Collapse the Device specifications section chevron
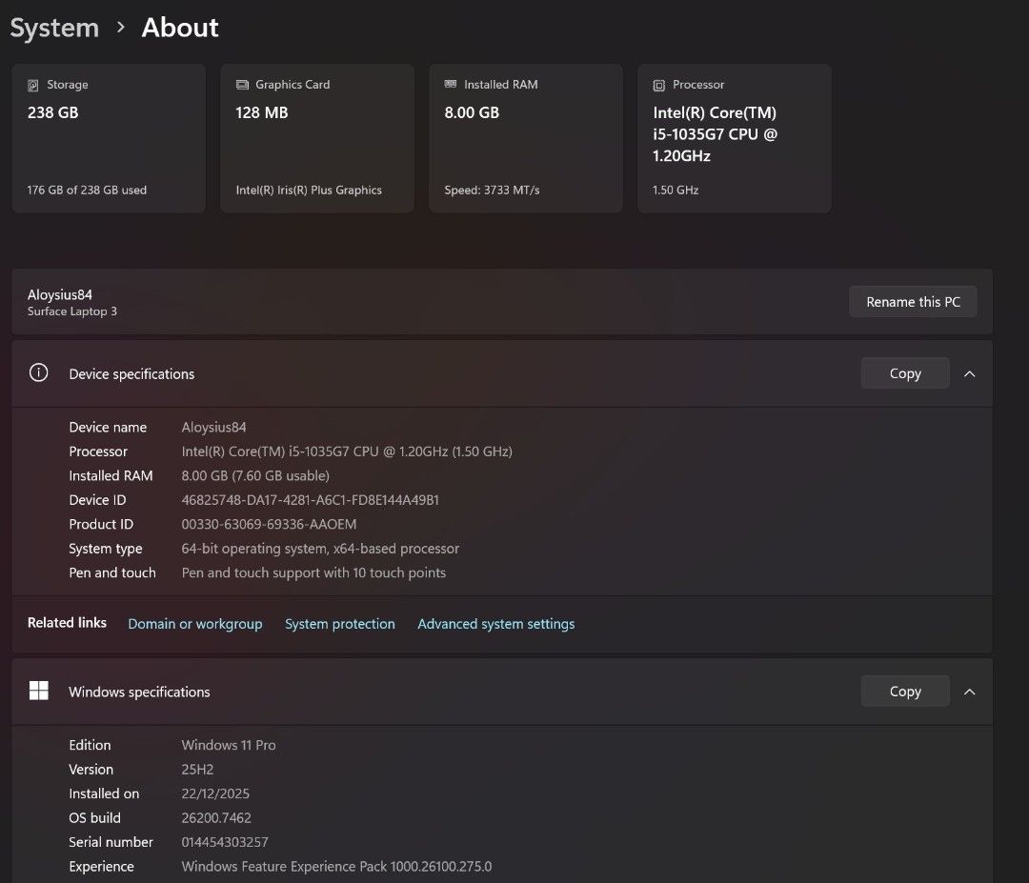 [969, 373]
